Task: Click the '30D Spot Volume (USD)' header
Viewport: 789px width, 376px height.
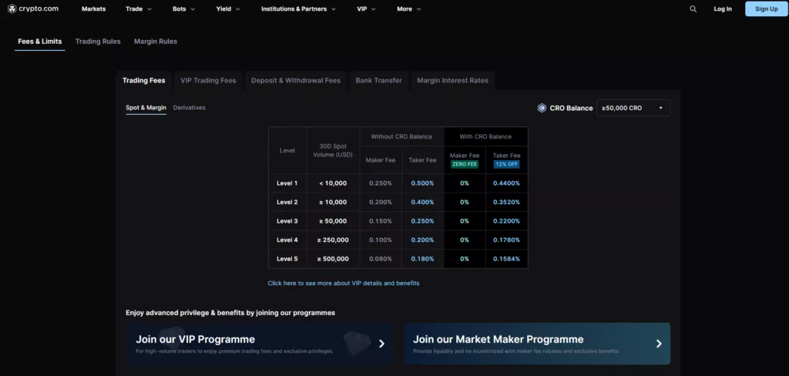Action: pos(333,150)
